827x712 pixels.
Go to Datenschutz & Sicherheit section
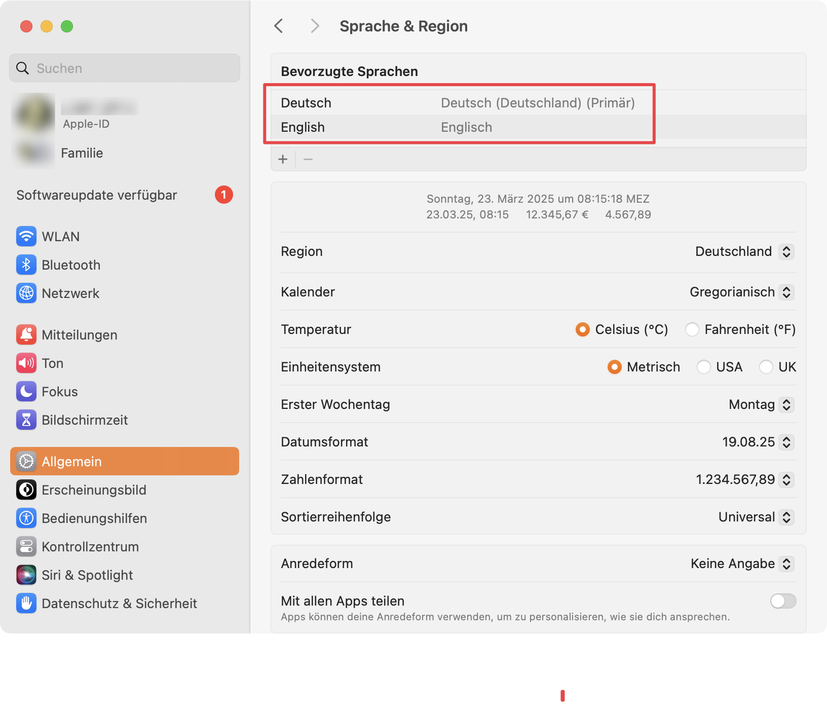point(119,604)
